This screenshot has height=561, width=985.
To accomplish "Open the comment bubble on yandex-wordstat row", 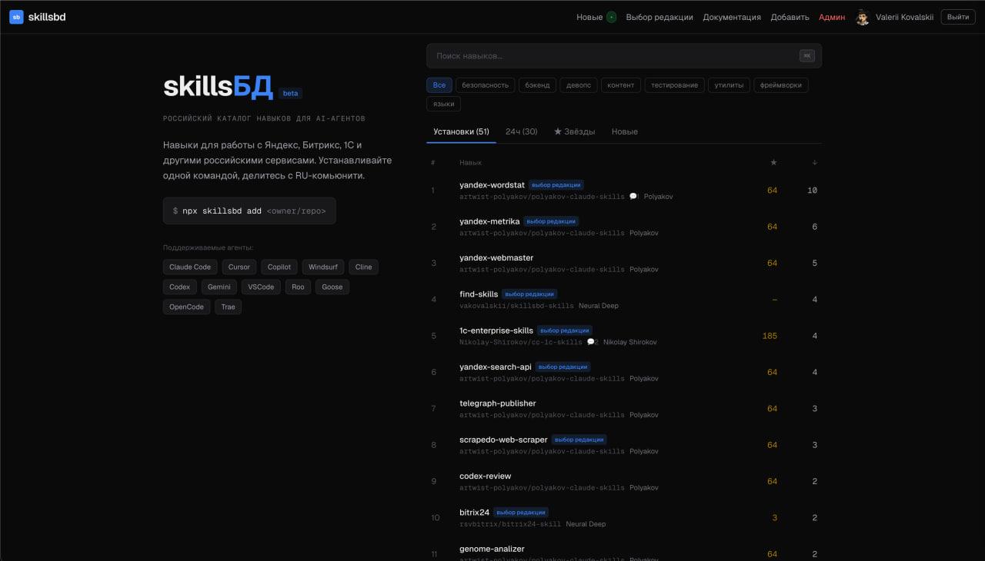I will click(x=633, y=197).
